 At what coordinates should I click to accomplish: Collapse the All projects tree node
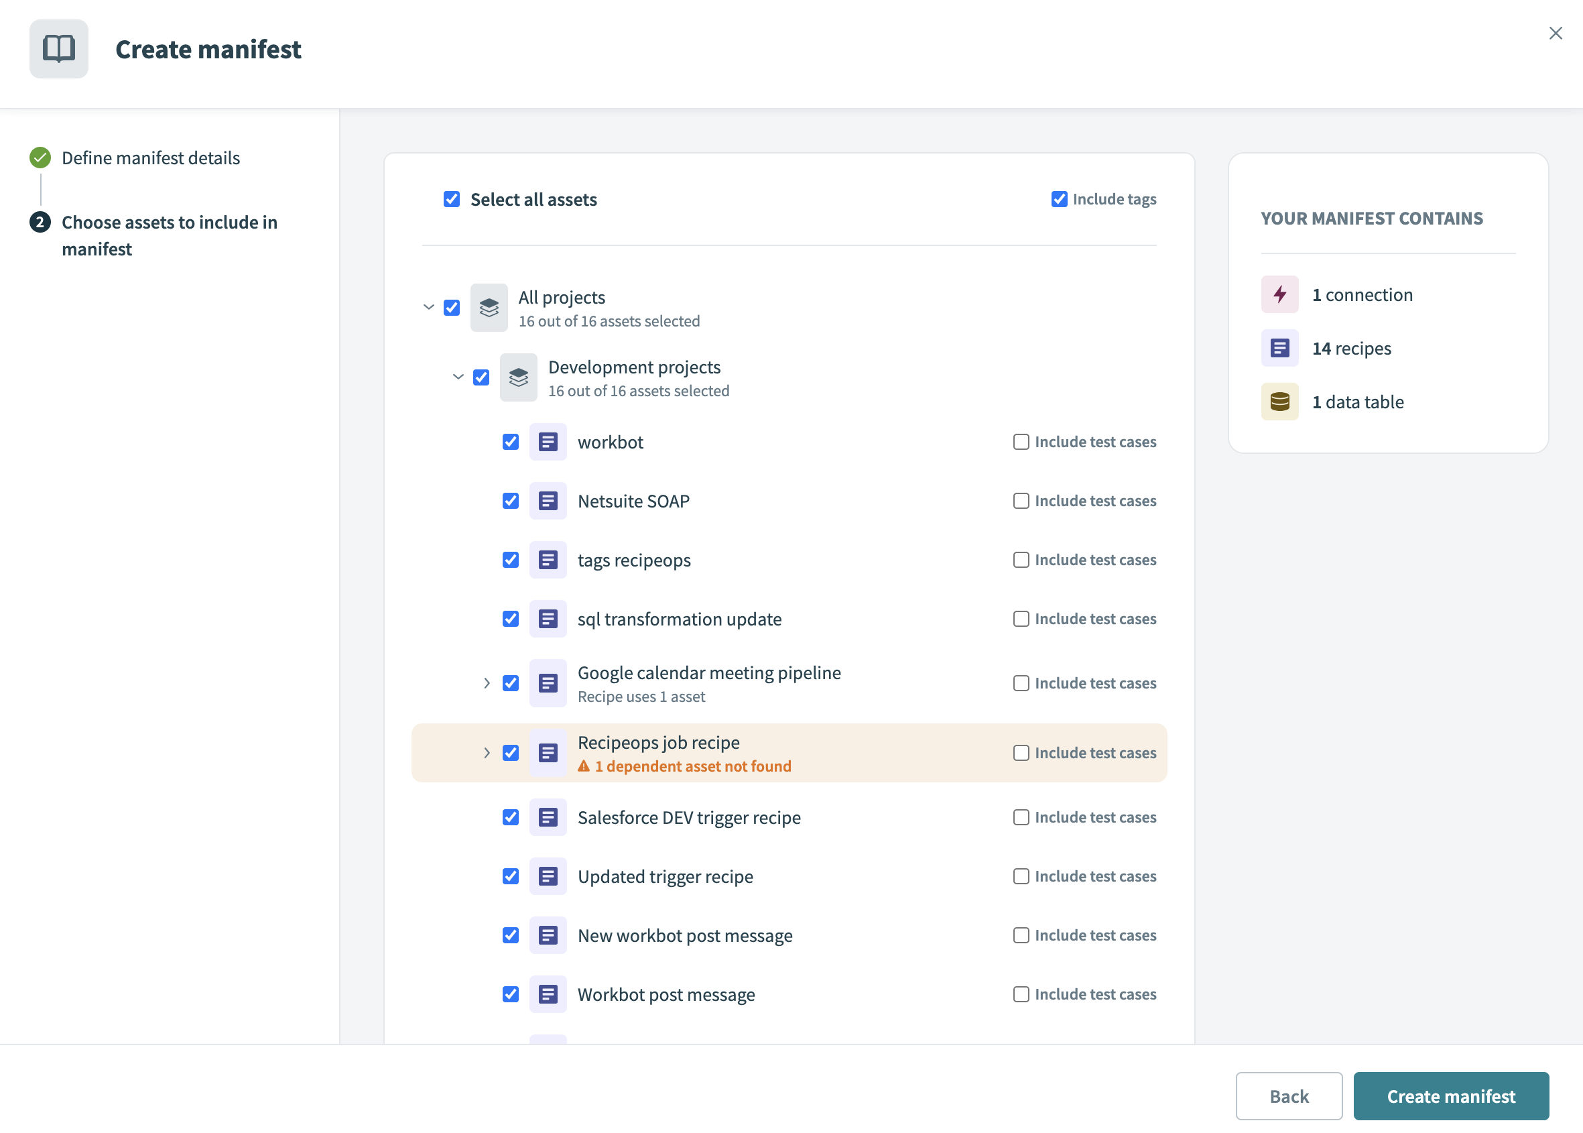coord(428,308)
